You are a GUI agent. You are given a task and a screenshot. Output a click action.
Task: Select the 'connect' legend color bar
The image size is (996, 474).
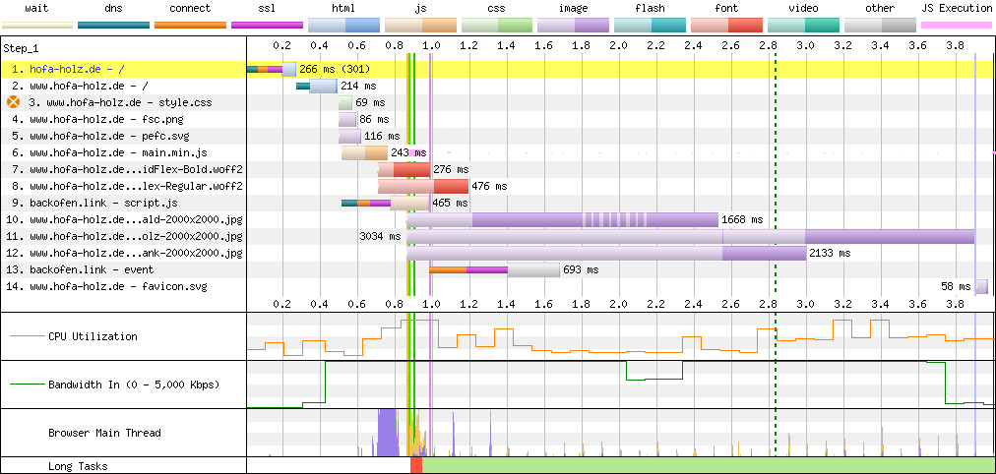191,26
